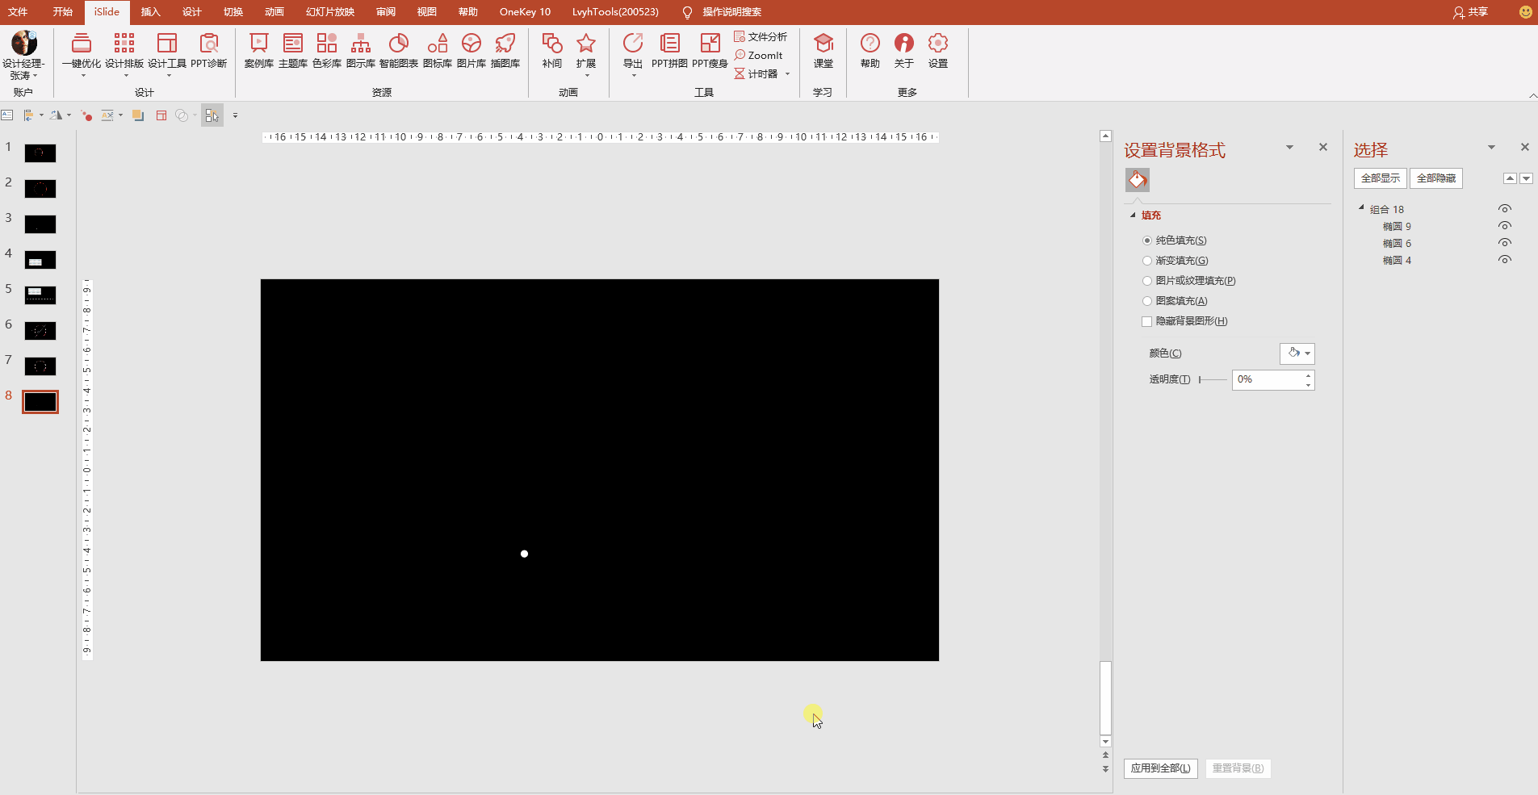Open quick access toolbar customize dropdown
The height and width of the screenshot is (795, 1538).
tap(235, 115)
